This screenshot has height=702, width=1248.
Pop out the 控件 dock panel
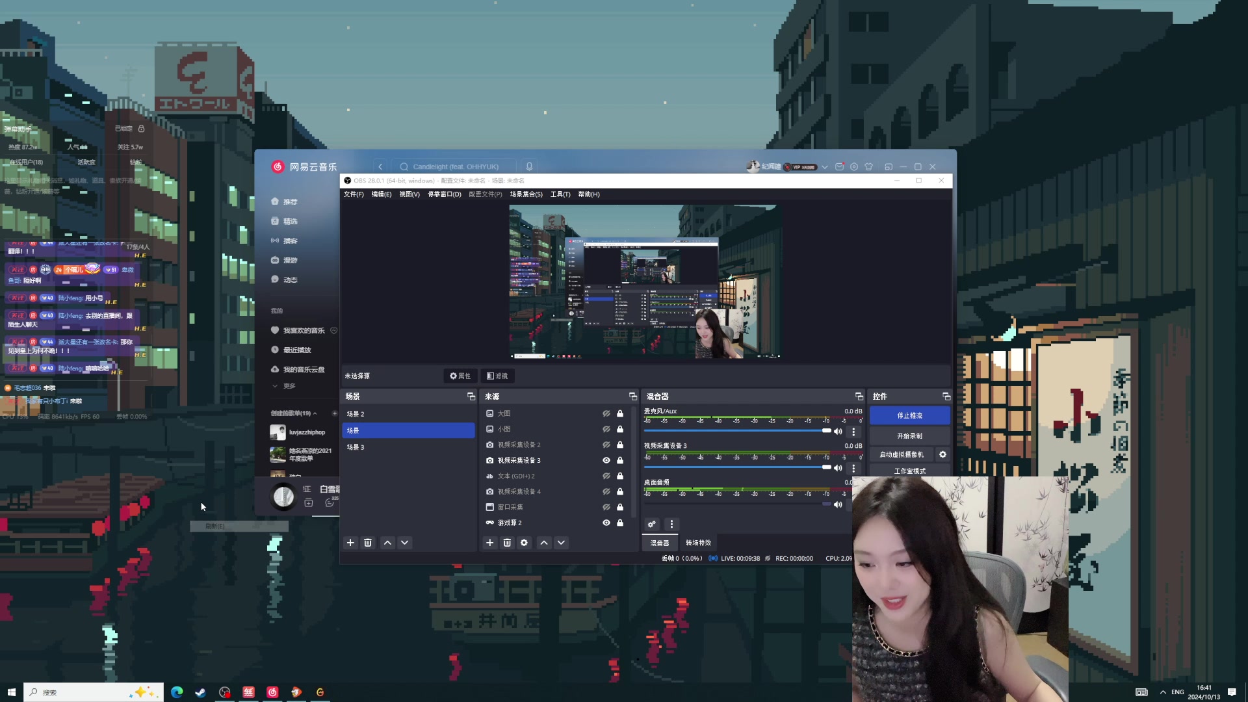946,396
